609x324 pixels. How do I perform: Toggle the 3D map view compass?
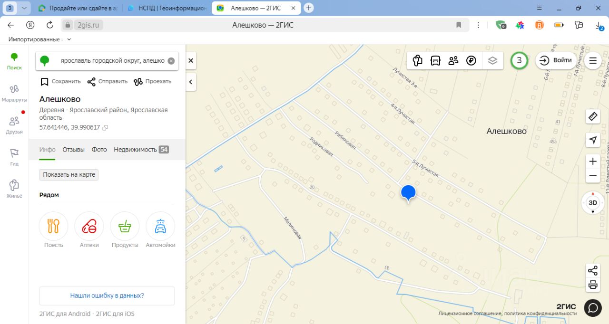tap(593, 203)
